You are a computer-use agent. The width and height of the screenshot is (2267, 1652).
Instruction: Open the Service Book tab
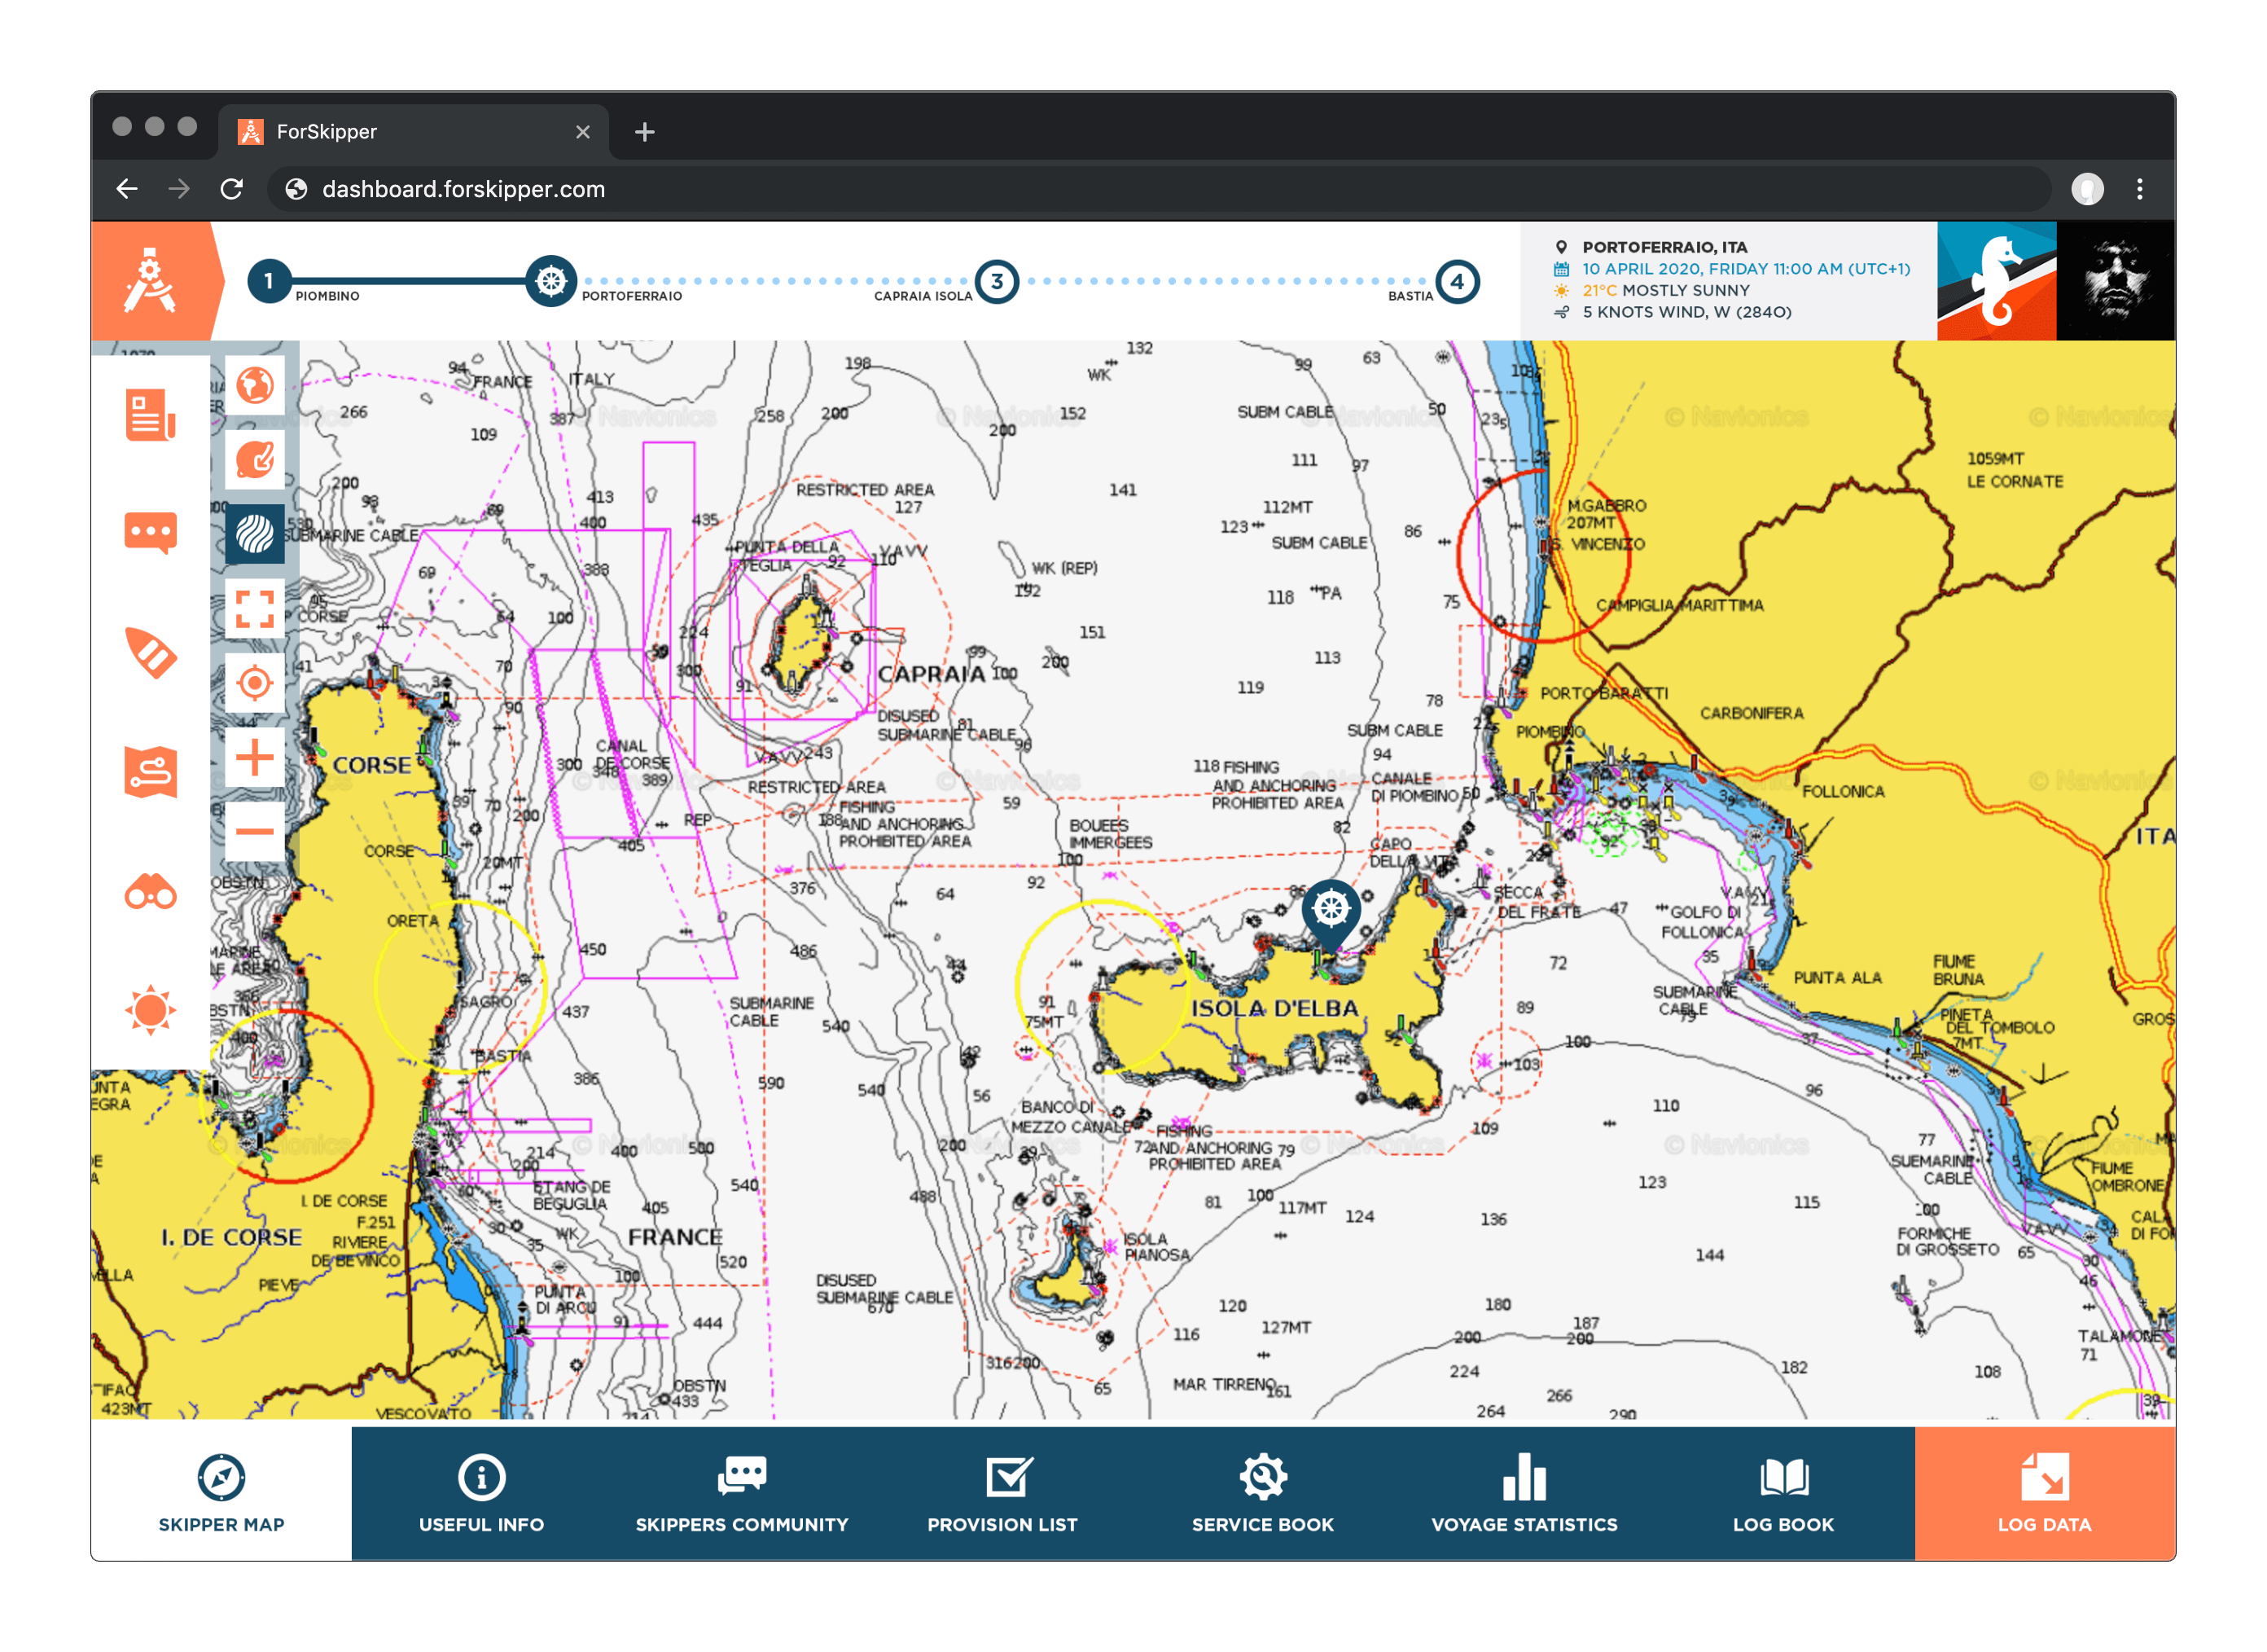[x=1262, y=1494]
